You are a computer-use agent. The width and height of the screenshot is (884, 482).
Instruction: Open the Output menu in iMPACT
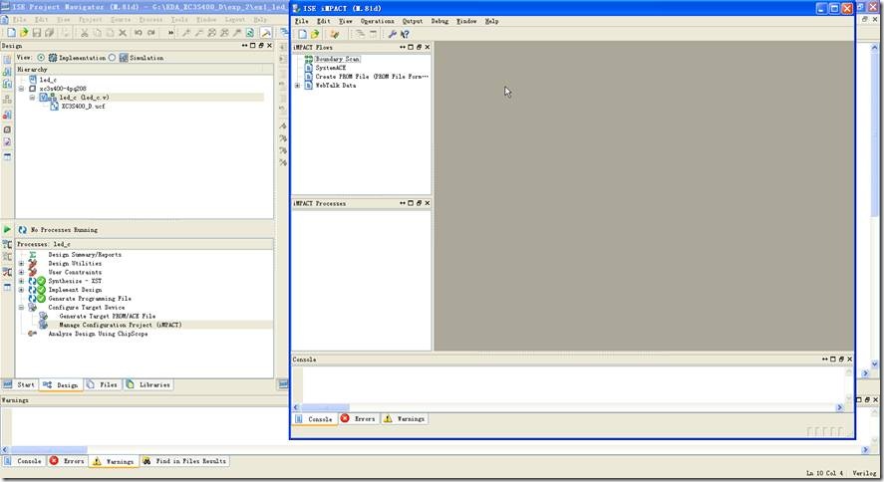coord(413,21)
